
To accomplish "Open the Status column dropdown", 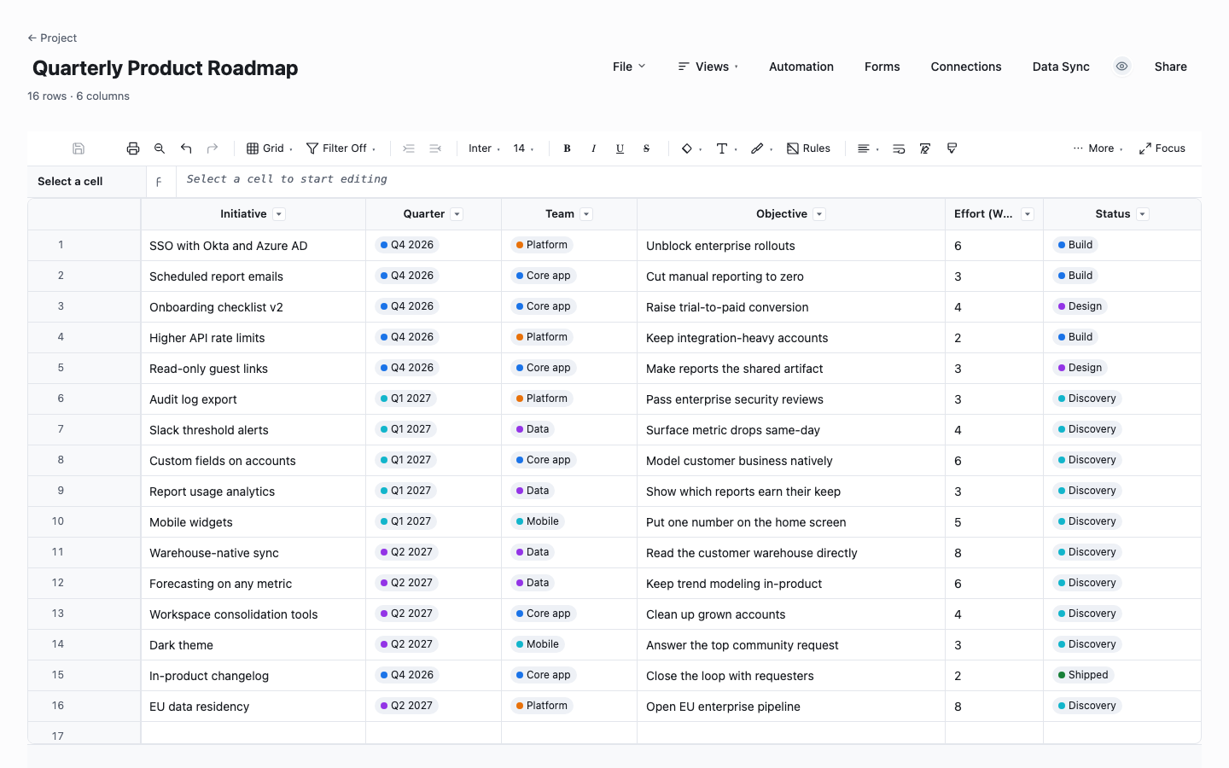I will coord(1143,214).
